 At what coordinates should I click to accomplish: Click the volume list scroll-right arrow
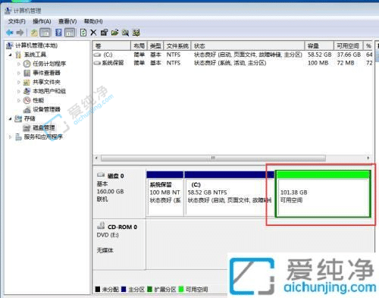point(368,158)
